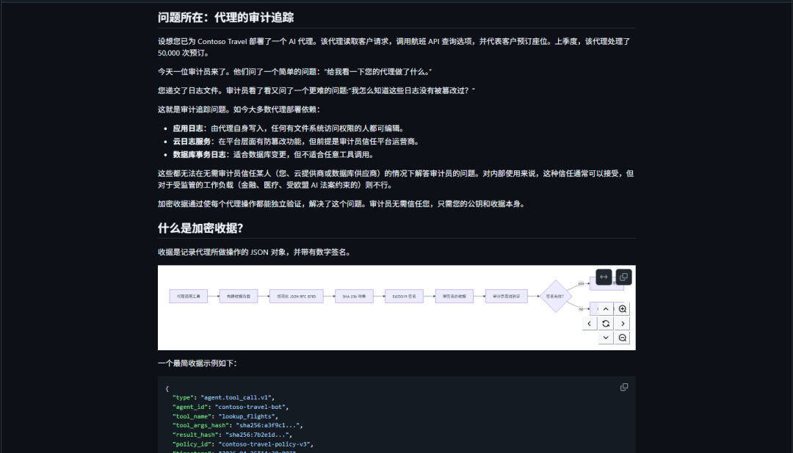Screen dimensions: 793x453
Task: Click the sentence 一个最简收据示例如下:
Action: [x=198, y=363]
